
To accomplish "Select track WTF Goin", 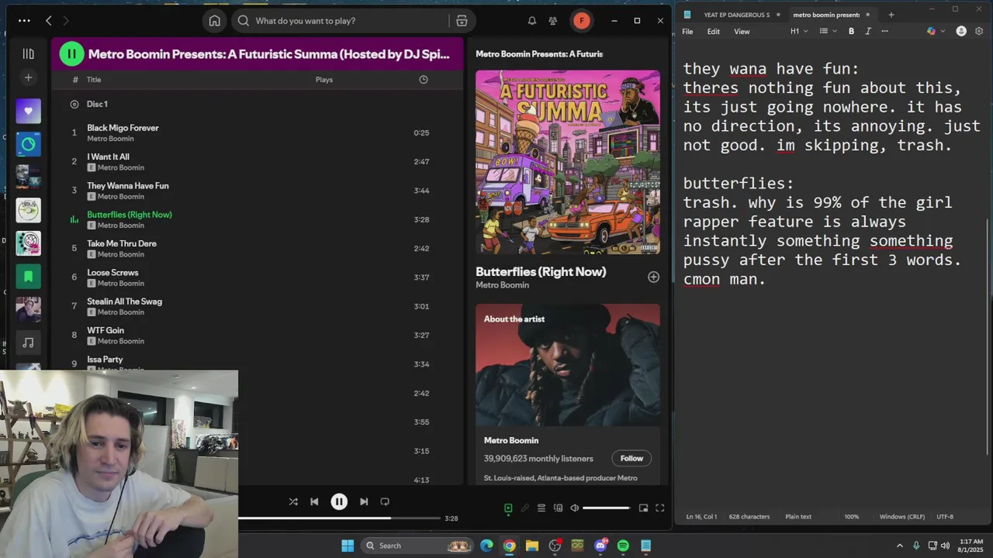I will coord(106,330).
